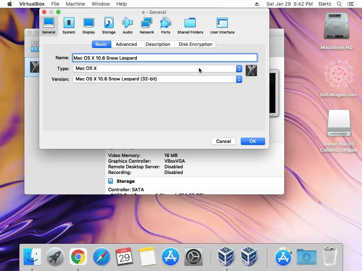Open Macintosh HD on the desktop
Viewport: 362px width, 271px height.
337,31
